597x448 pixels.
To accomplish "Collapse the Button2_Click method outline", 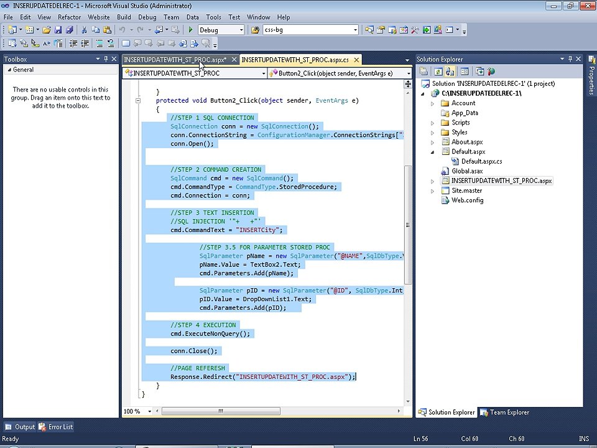I will coord(138,101).
